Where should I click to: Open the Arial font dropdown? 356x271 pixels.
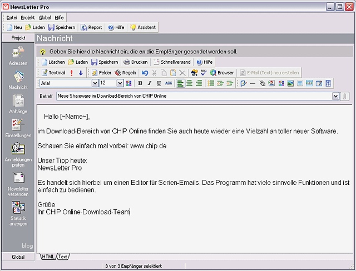(95, 83)
